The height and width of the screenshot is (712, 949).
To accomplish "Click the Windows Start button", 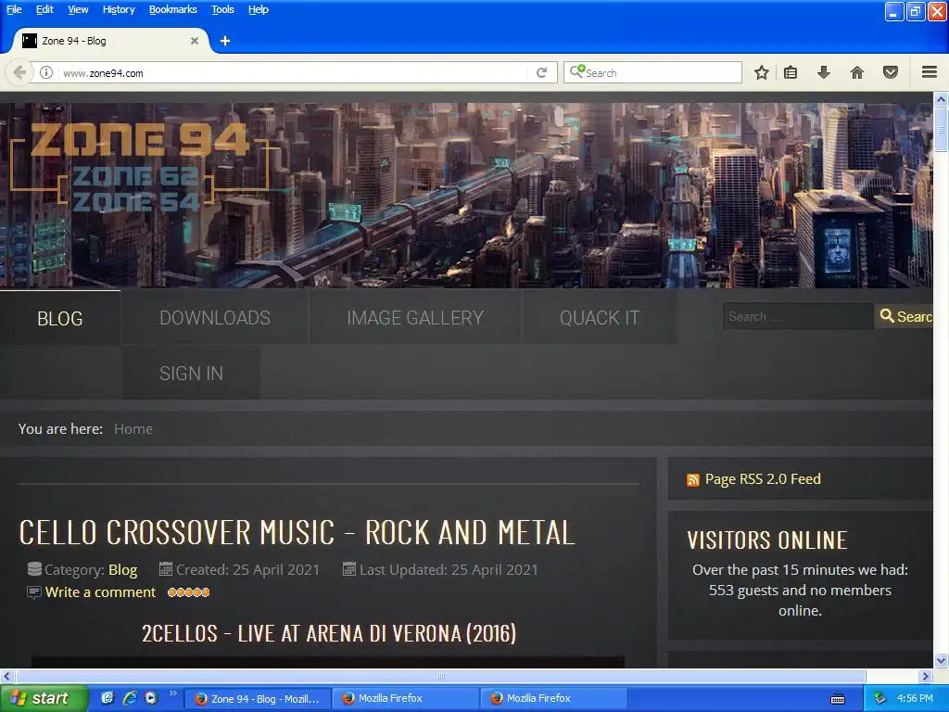I will (44, 698).
